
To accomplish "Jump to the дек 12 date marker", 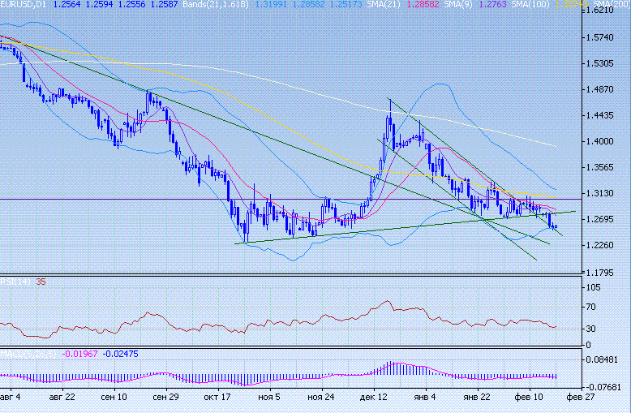I will [x=371, y=398].
